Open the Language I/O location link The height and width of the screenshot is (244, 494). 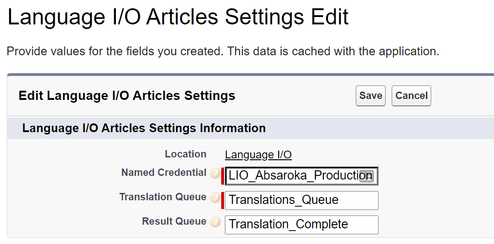click(x=258, y=155)
